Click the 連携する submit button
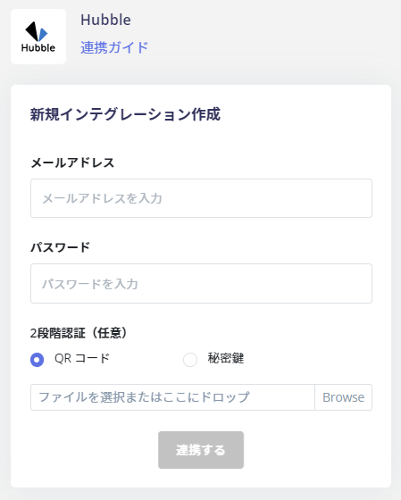This screenshot has height=500, width=401. point(201,450)
